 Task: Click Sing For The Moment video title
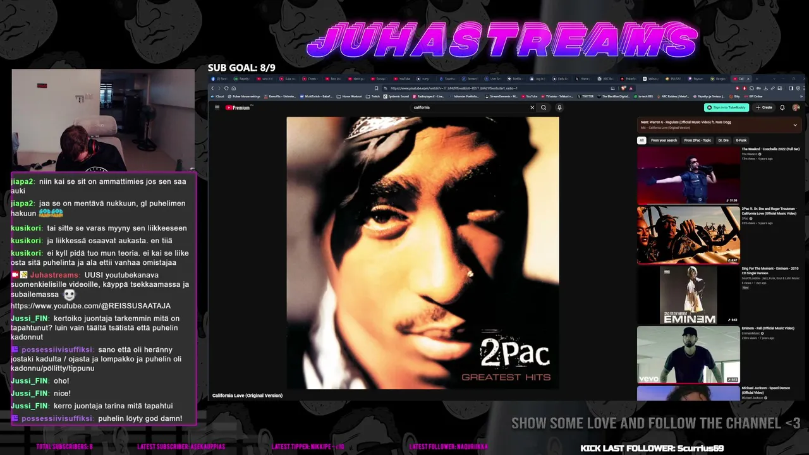coord(770,270)
